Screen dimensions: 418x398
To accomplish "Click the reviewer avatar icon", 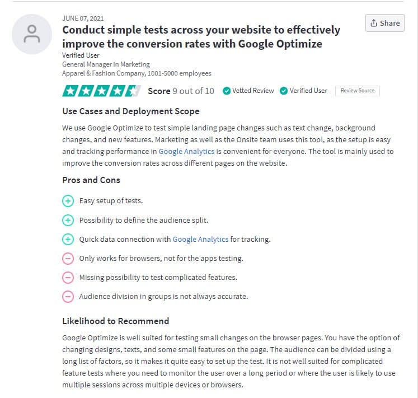I will tap(32, 34).
